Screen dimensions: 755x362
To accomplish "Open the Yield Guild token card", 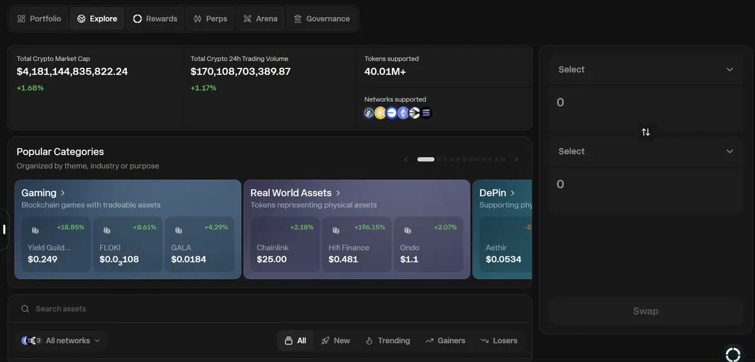I will pyautogui.click(x=56, y=244).
